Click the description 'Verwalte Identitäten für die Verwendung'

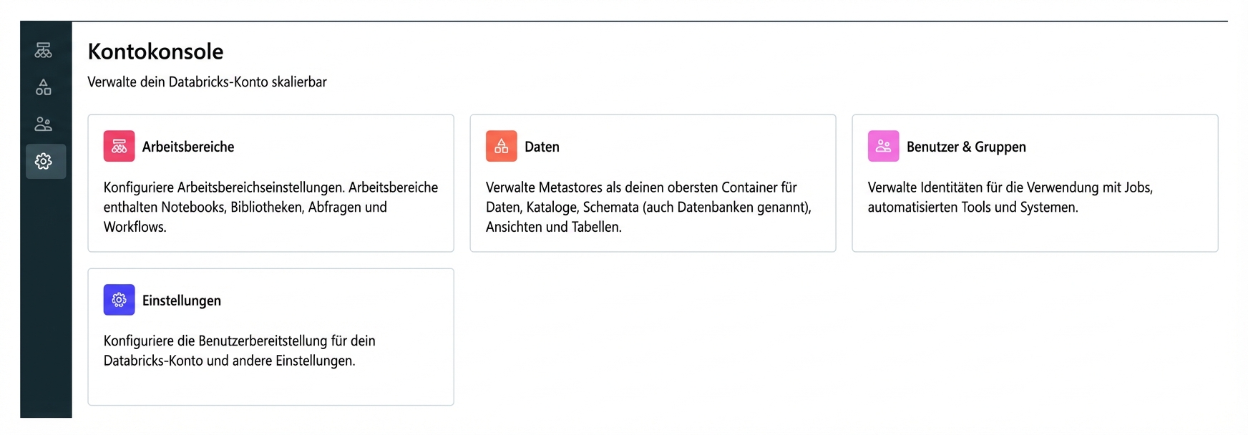[983, 187]
